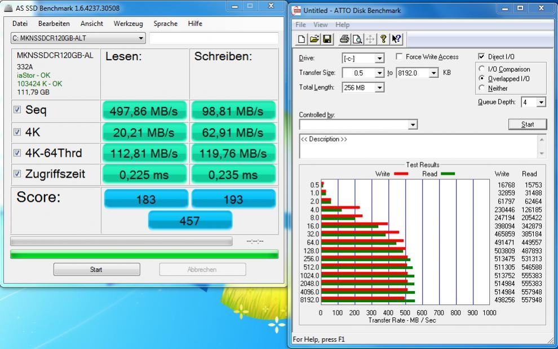Click the red Write legend swatch

pyautogui.click(x=400, y=174)
